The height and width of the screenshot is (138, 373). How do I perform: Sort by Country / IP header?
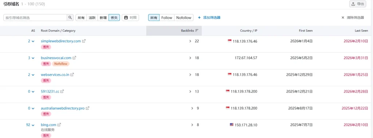tap(248, 30)
